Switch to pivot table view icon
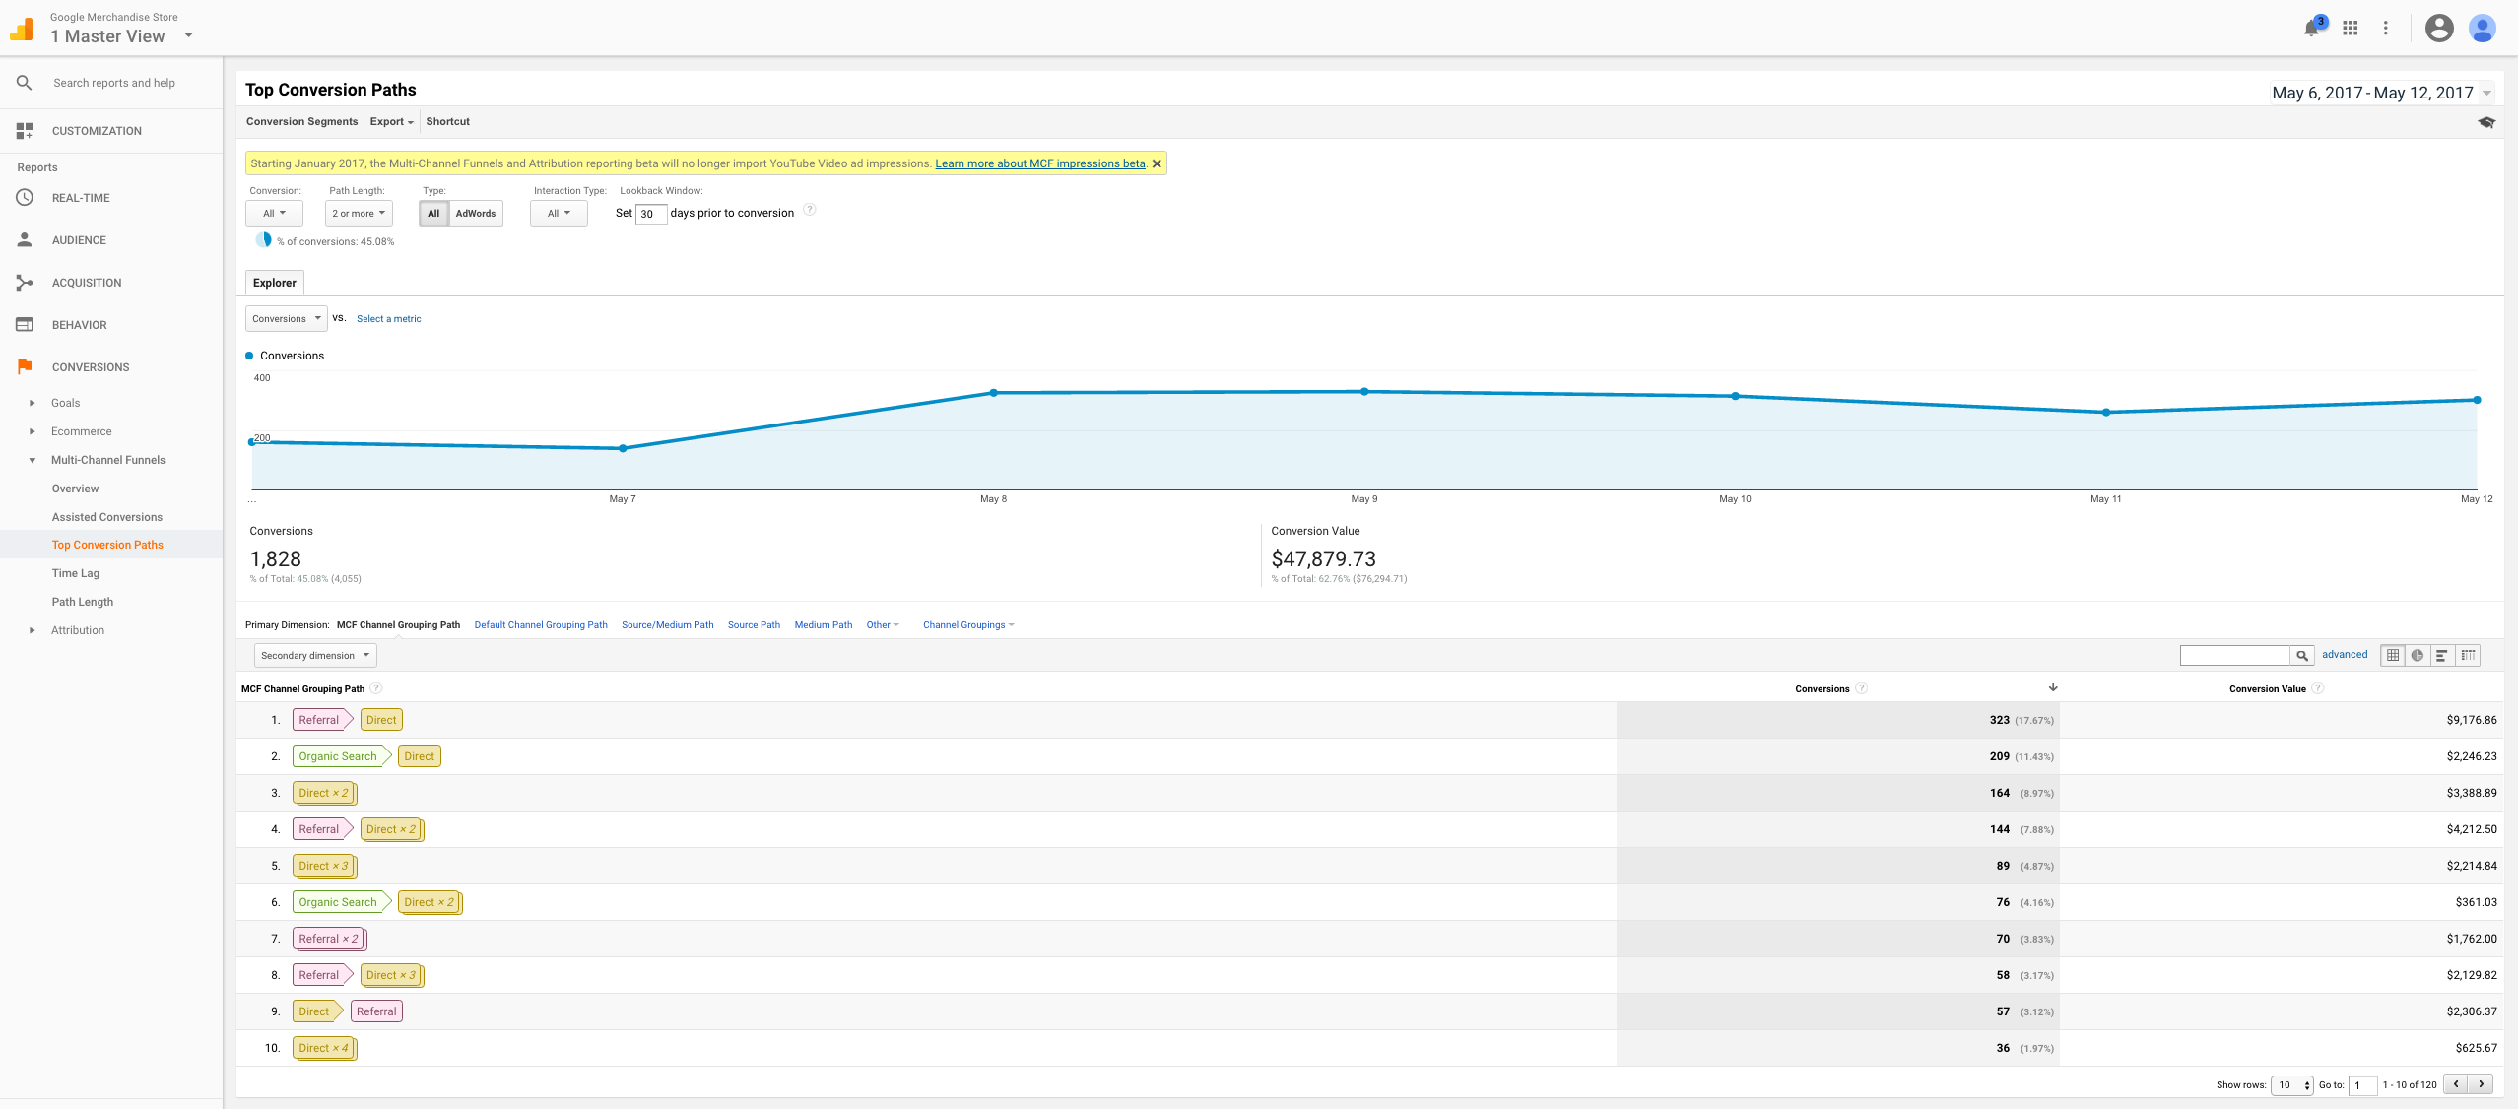The width and height of the screenshot is (2518, 1109). pos(2468,656)
